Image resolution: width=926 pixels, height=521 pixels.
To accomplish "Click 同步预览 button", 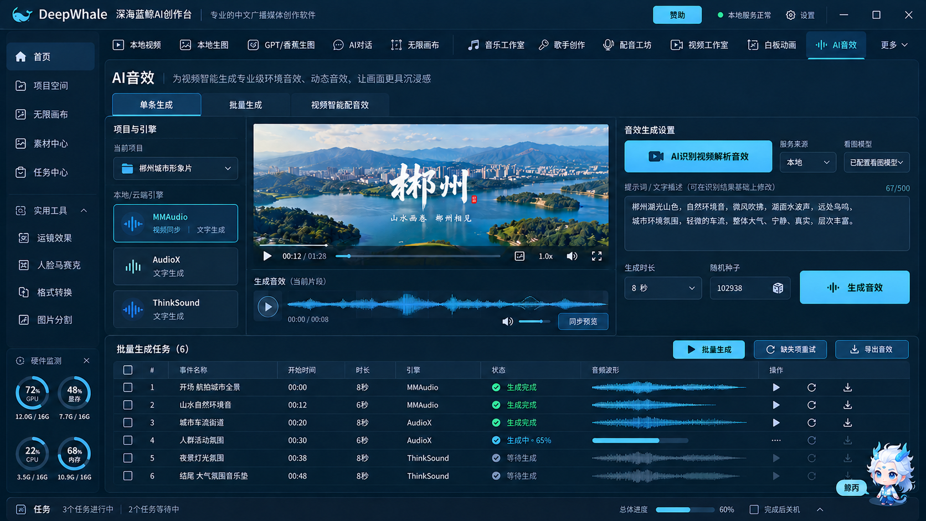I will (x=583, y=322).
